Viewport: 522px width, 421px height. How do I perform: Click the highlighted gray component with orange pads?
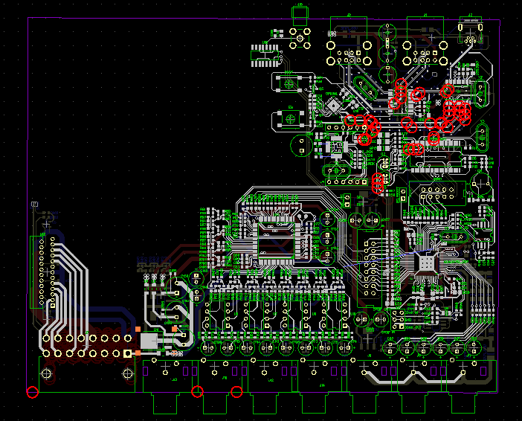(151, 341)
